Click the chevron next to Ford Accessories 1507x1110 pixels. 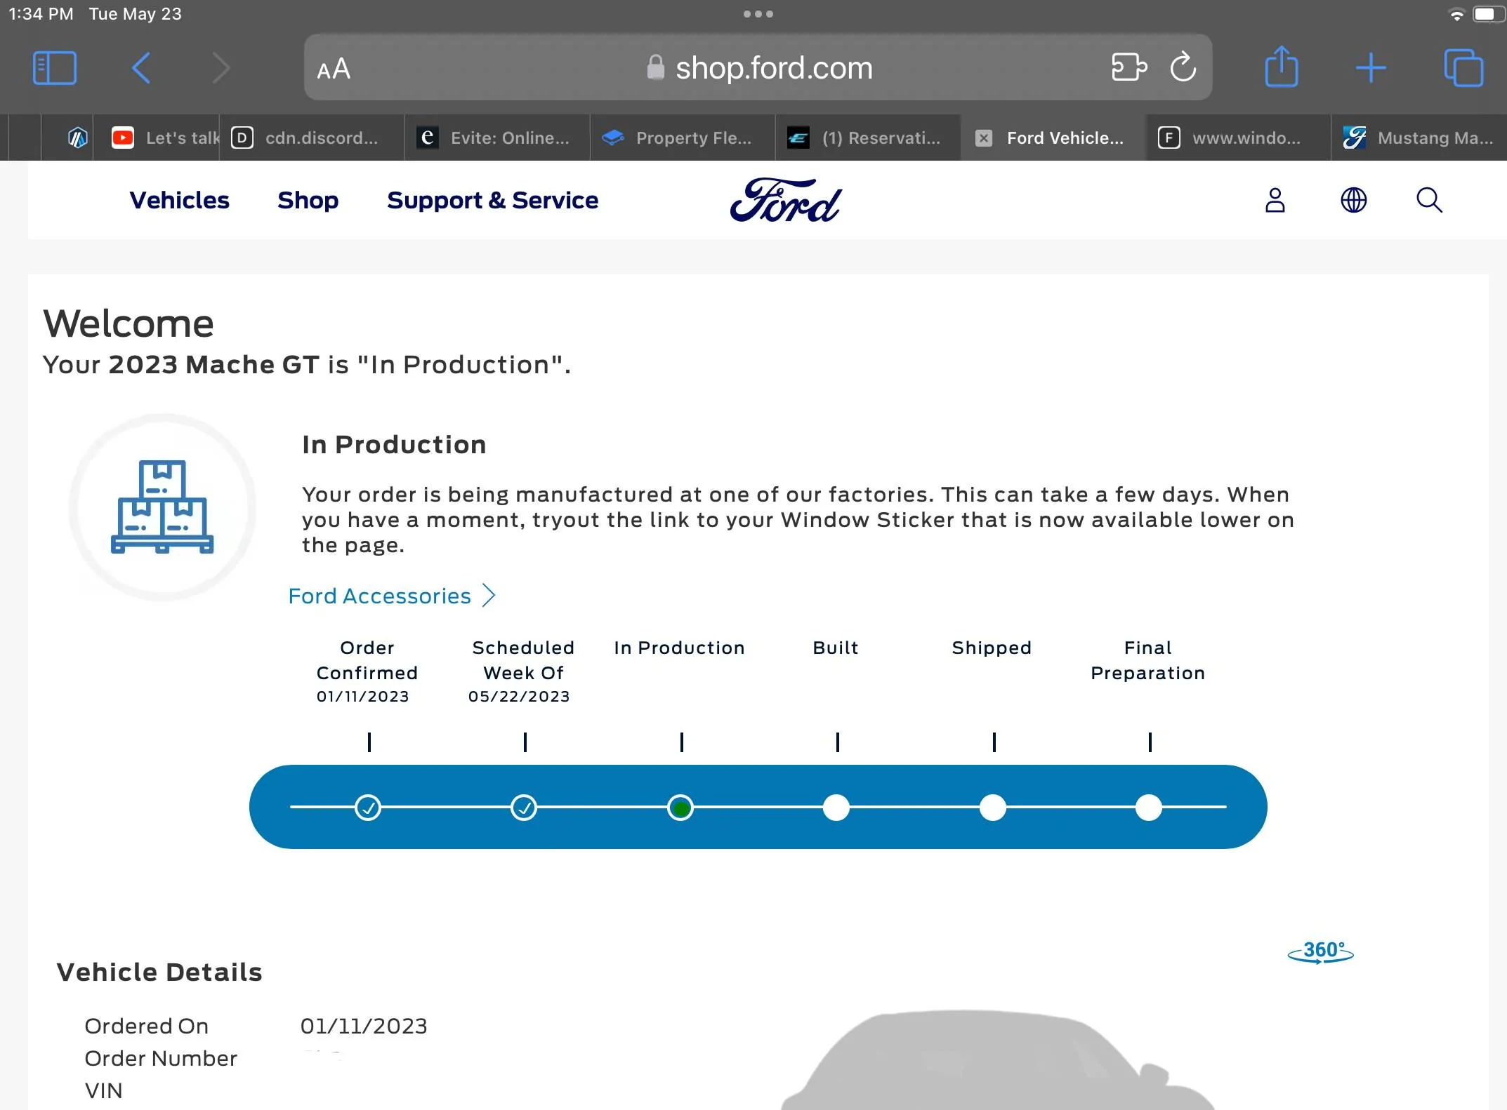[489, 596]
